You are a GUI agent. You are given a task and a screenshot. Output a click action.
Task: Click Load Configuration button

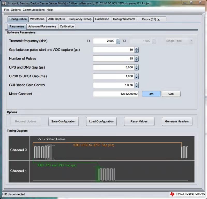point(101,121)
